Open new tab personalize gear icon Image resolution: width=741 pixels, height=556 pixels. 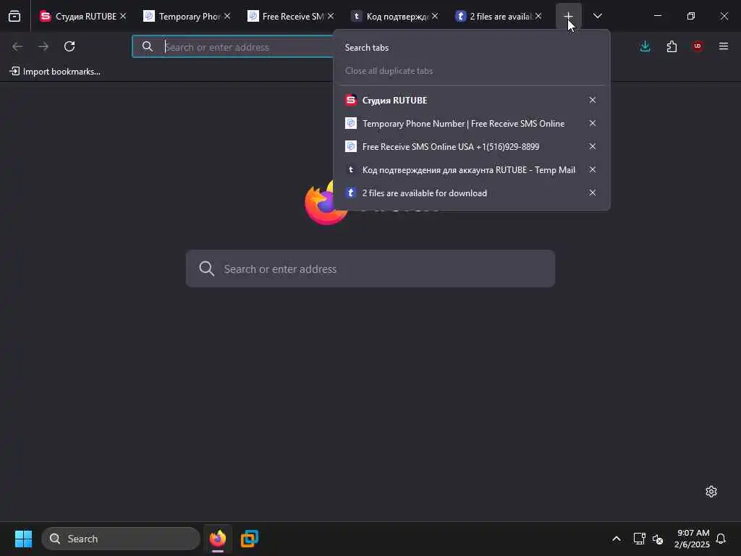[x=711, y=492]
